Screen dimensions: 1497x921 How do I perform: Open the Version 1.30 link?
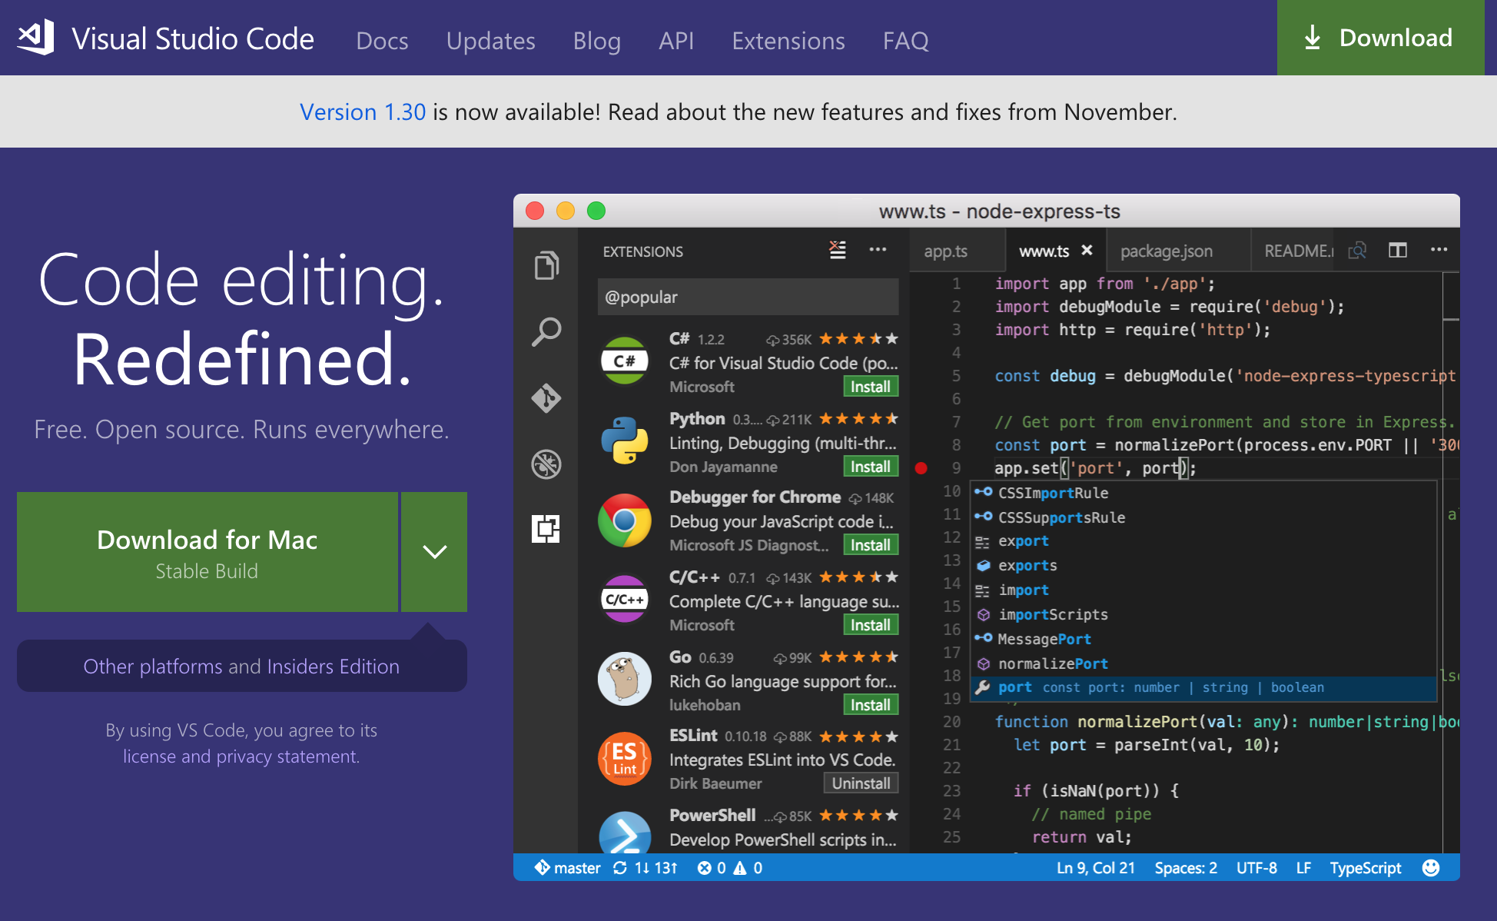point(362,112)
